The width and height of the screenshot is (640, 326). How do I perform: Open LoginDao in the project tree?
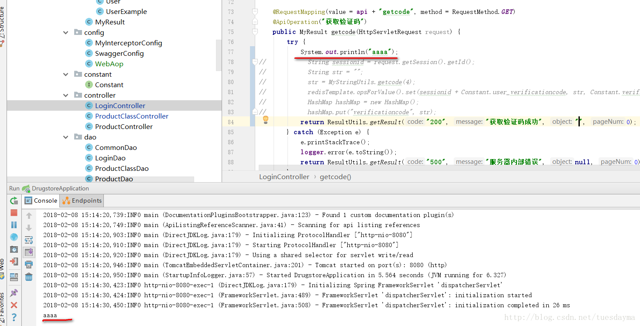click(110, 158)
